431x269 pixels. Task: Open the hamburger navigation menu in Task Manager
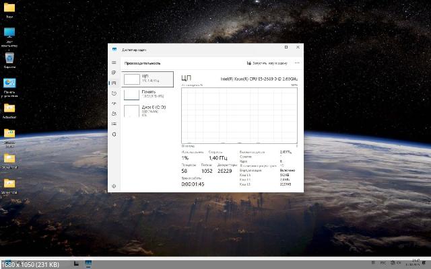(114, 63)
